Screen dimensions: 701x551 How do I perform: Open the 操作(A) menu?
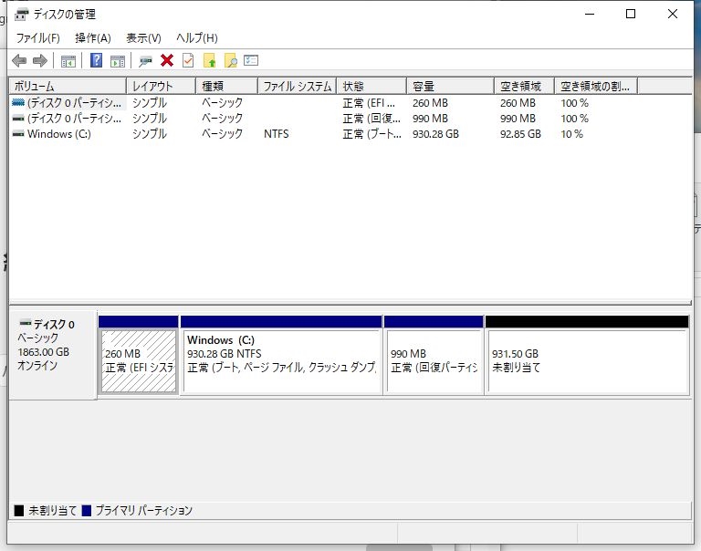pyautogui.click(x=92, y=38)
